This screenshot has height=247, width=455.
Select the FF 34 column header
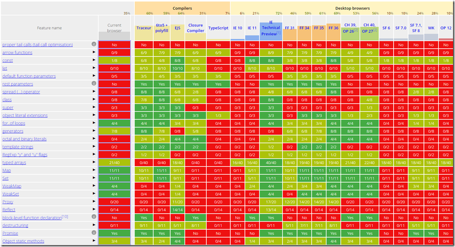coord(304,28)
